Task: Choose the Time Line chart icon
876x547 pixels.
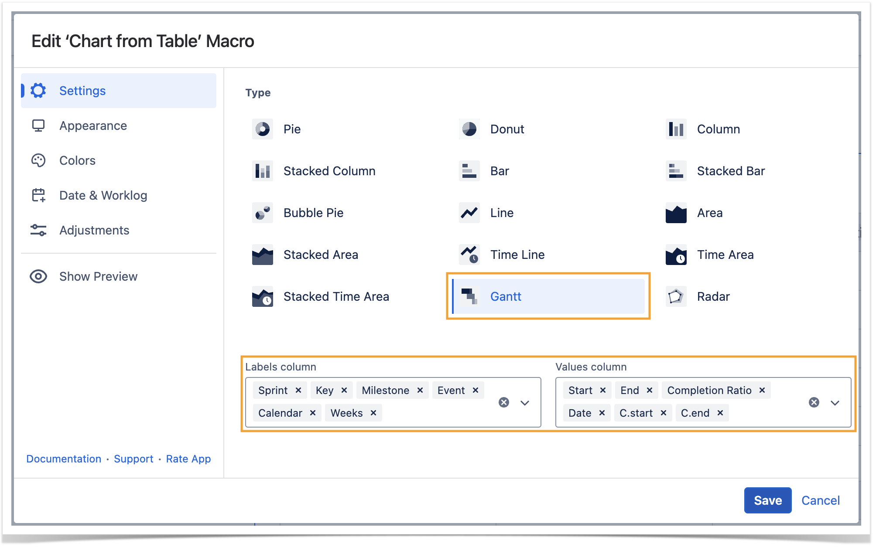Action: pos(469,255)
